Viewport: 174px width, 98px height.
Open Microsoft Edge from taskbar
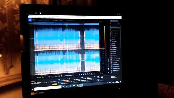coord(70,86)
